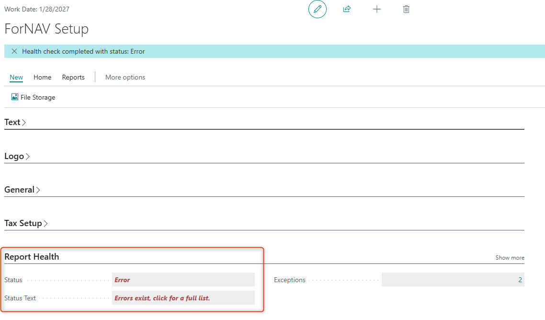Dismiss the health check notification X
545x320 pixels.
pyautogui.click(x=14, y=51)
